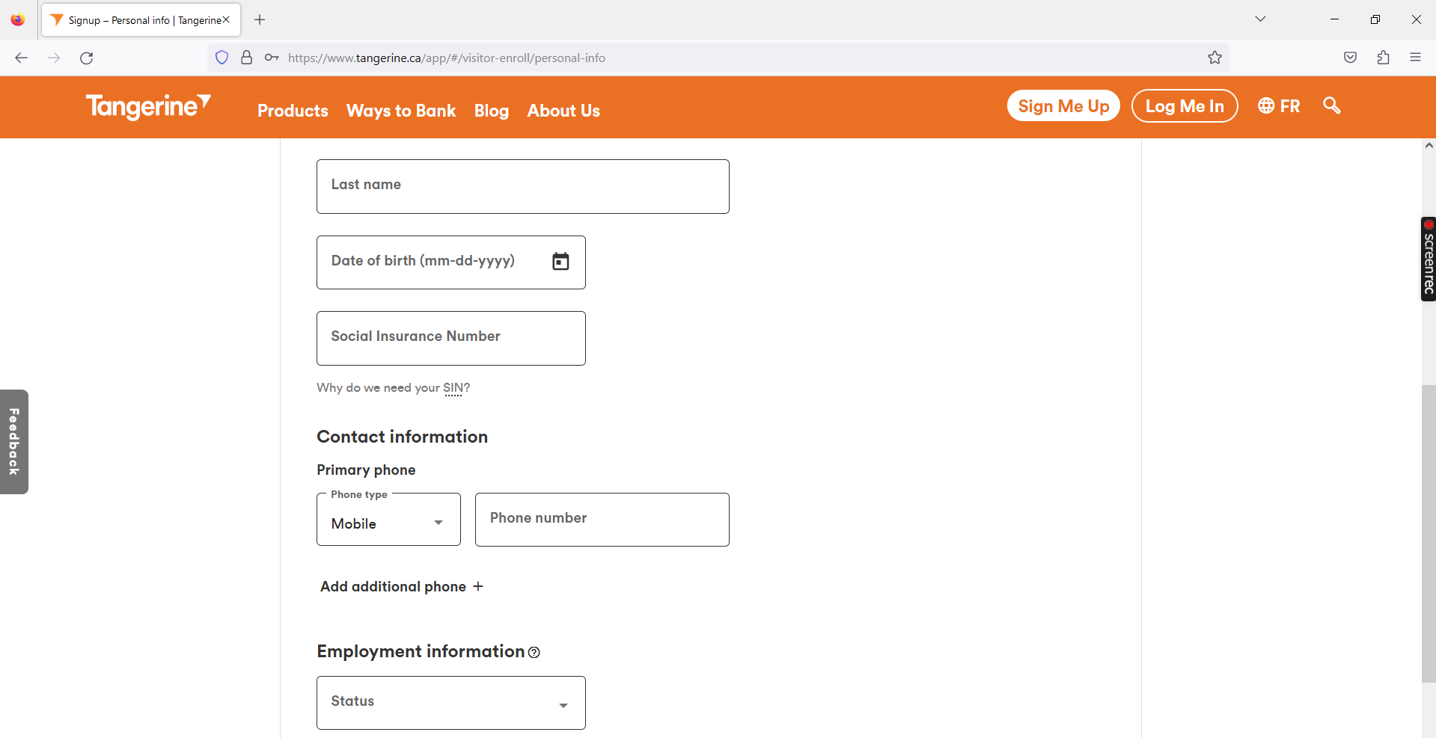1436x738 pixels.
Task: Switch language using the FR globe icon
Action: [x=1278, y=106]
